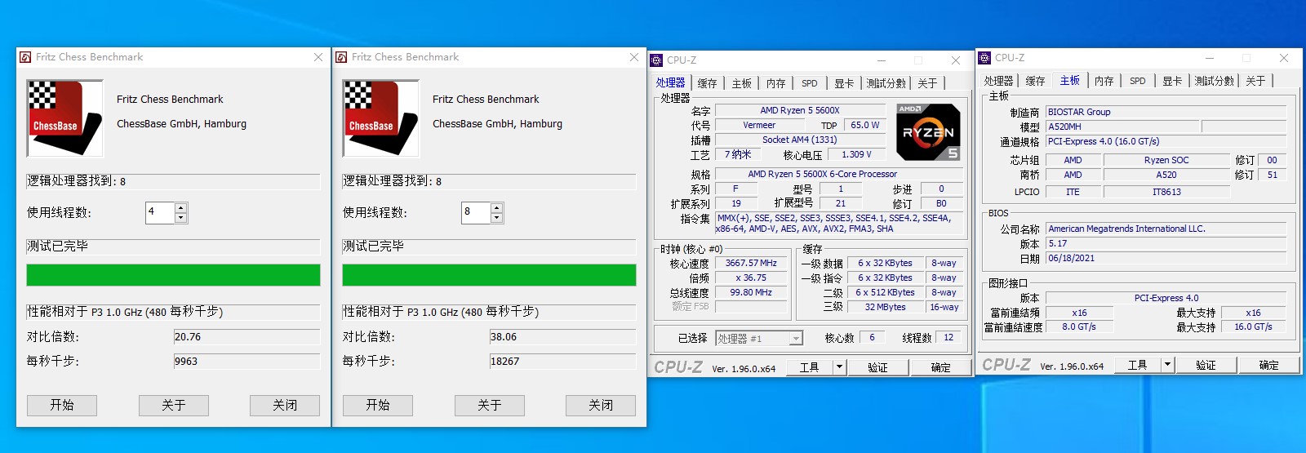
Task: Close the first Fritz Chess Benchmark window
Action: click(x=318, y=57)
